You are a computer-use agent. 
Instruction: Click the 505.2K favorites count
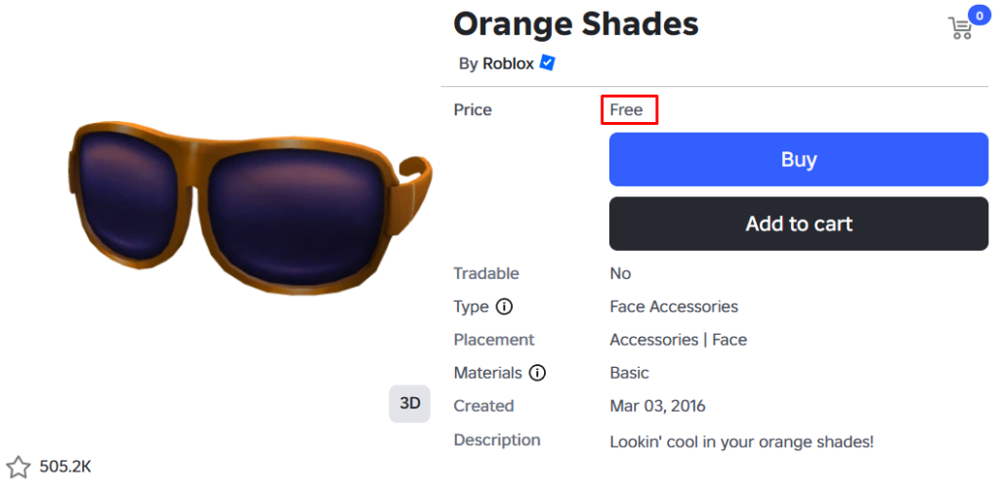coord(65,467)
